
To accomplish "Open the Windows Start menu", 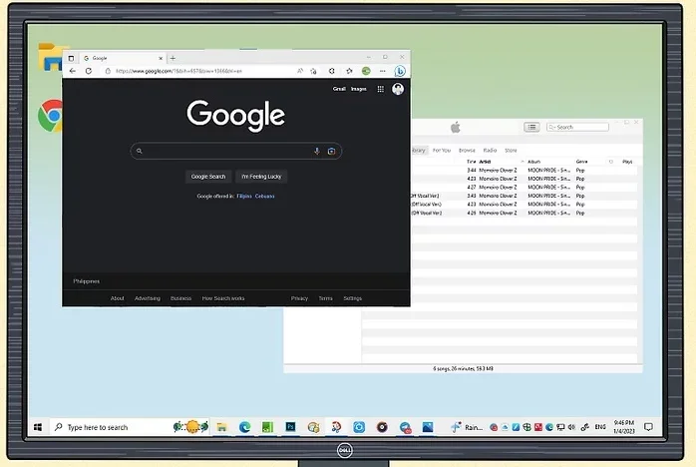I will pyautogui.click(x=38, y=427).
